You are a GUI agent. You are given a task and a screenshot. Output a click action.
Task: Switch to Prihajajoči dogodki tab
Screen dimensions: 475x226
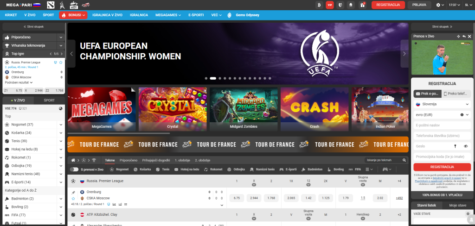[156, 160]
